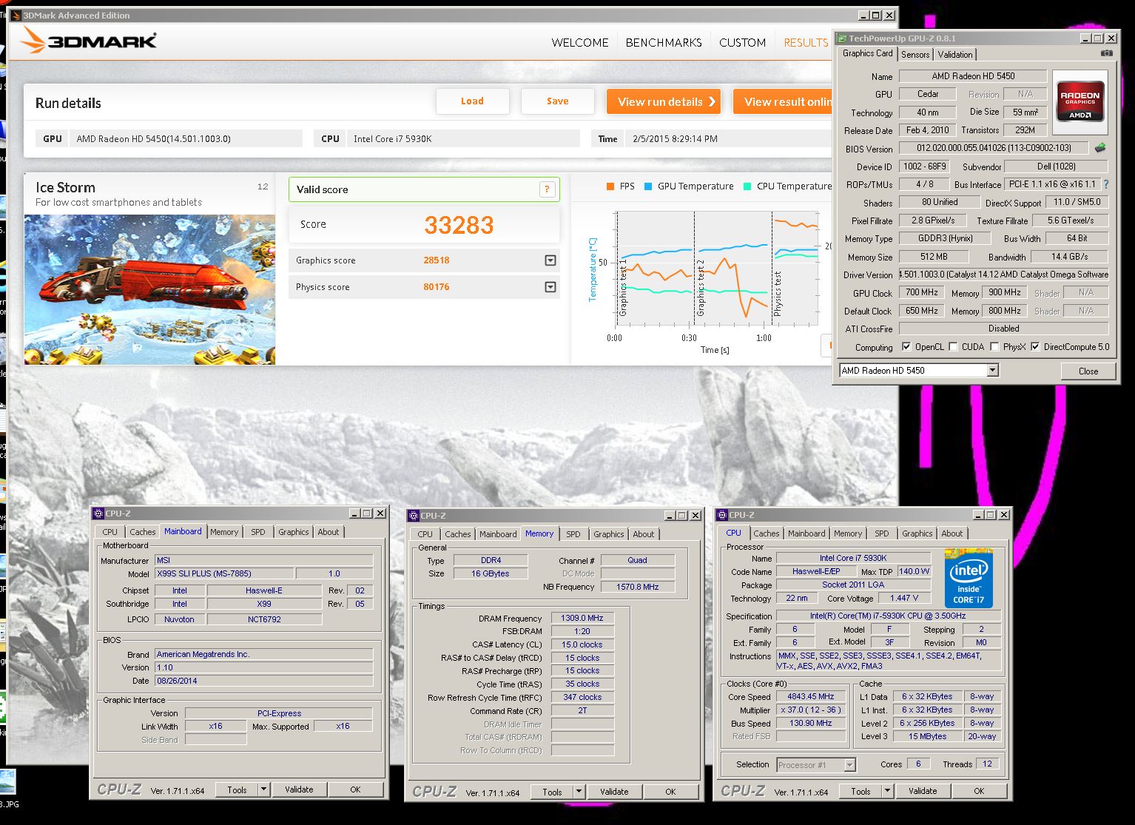This screenshot has width=1135, height=825.
Task: Click the GPU Temperature blue legend swatch
Action: tap(647, 186)
